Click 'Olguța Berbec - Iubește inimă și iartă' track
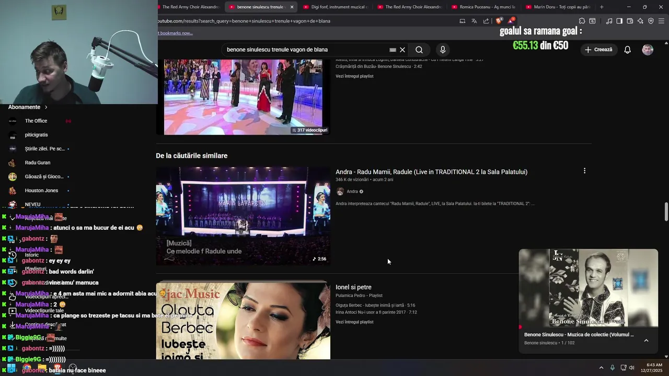 (375, 305)
